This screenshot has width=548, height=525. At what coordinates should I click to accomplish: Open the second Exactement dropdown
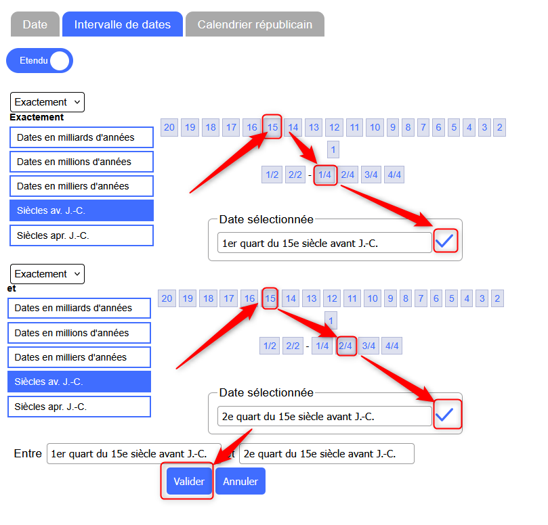(x=47, y=274)
